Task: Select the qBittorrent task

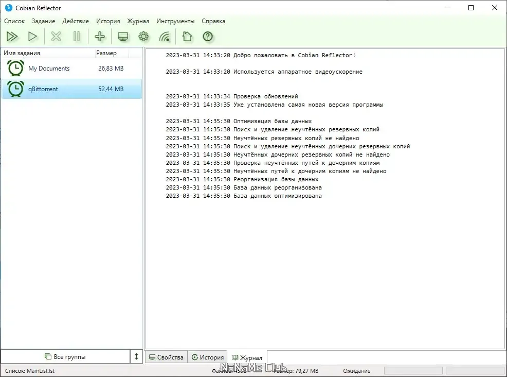Action: point(71,89)
